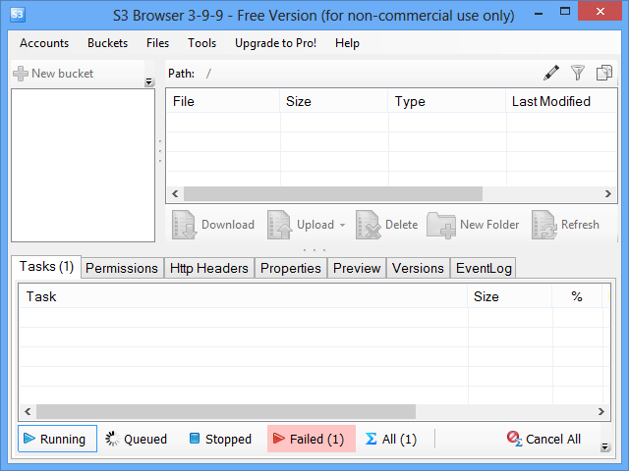Switch to the Tasks (1) tab
This screenshot has width=629, height=471.
click(46, 266)
